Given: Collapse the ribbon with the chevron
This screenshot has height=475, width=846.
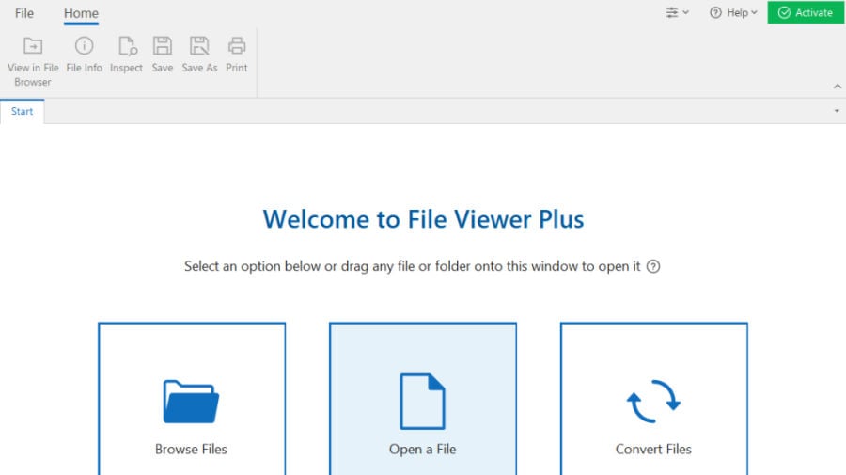Looking at the screenshot, I should click(838, 86).
